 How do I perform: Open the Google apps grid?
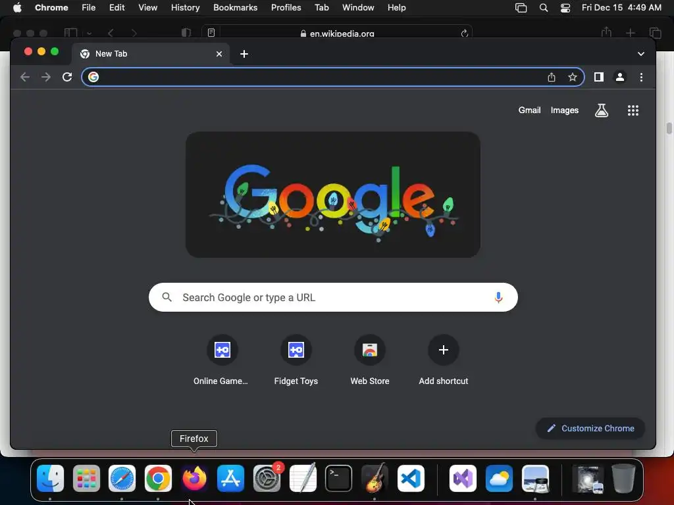click(x=633, y=110)
